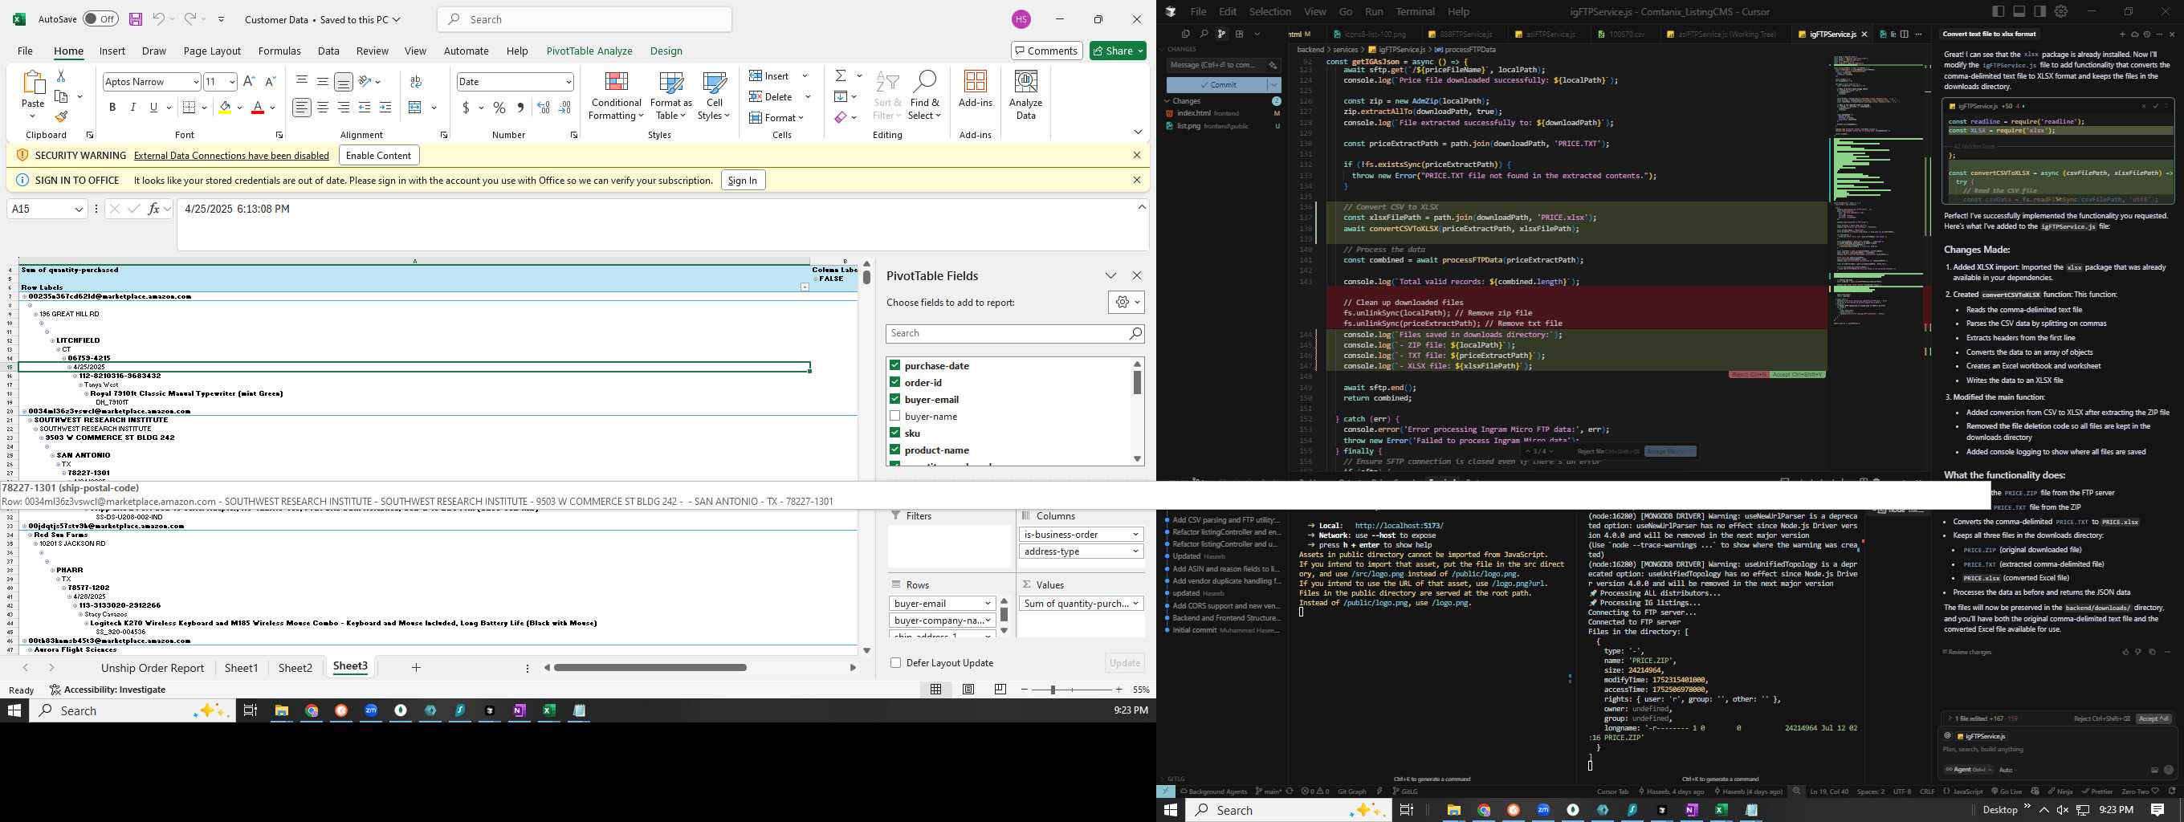Click the Increase Indent icon
Viewport: 2184px width, 822px height.
point(385,108)
